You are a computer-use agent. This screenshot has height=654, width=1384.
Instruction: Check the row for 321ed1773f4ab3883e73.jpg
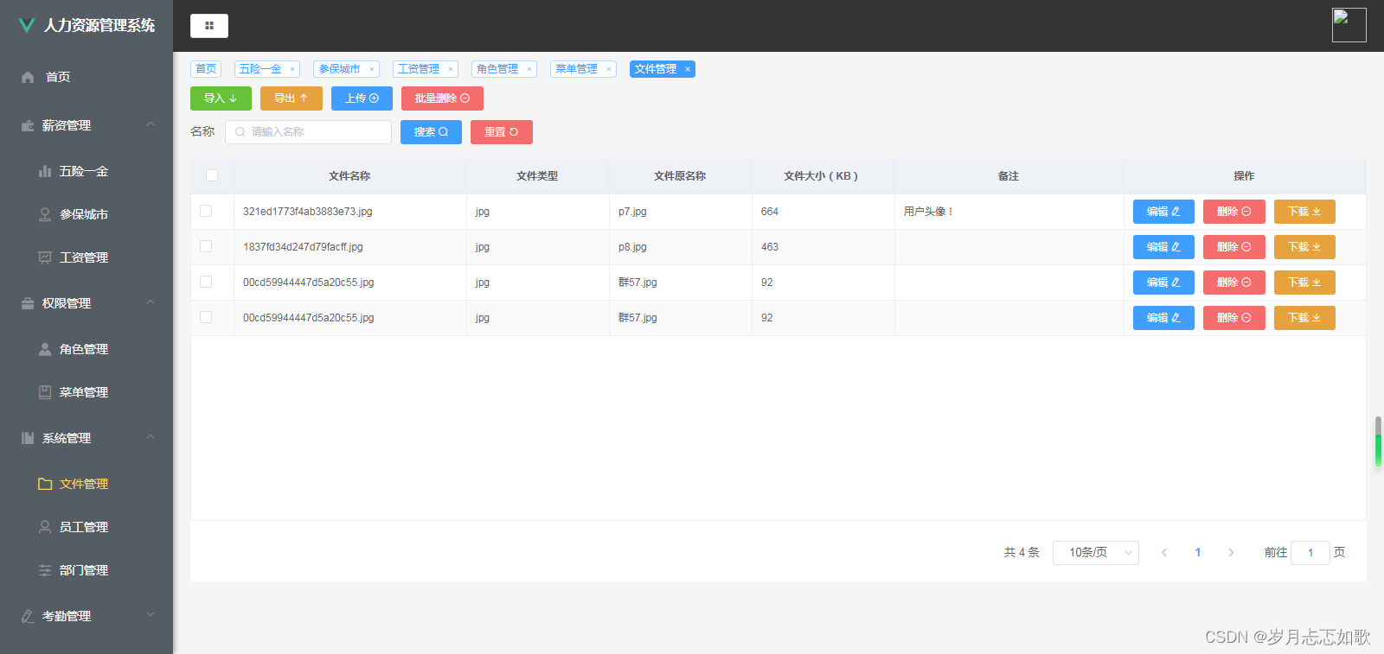click(206, 211)
